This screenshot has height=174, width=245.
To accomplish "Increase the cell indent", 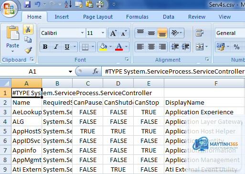I will (185, 47).
